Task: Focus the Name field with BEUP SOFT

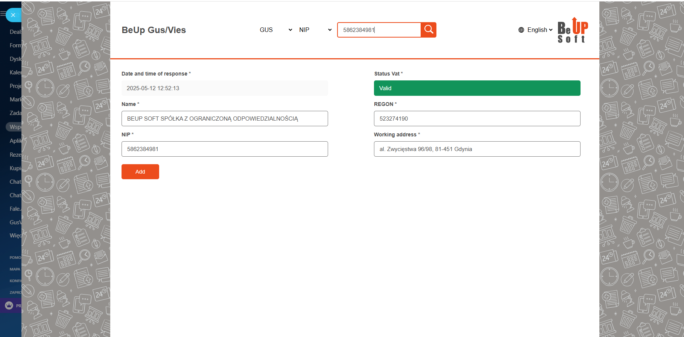Action: (225, 119)
